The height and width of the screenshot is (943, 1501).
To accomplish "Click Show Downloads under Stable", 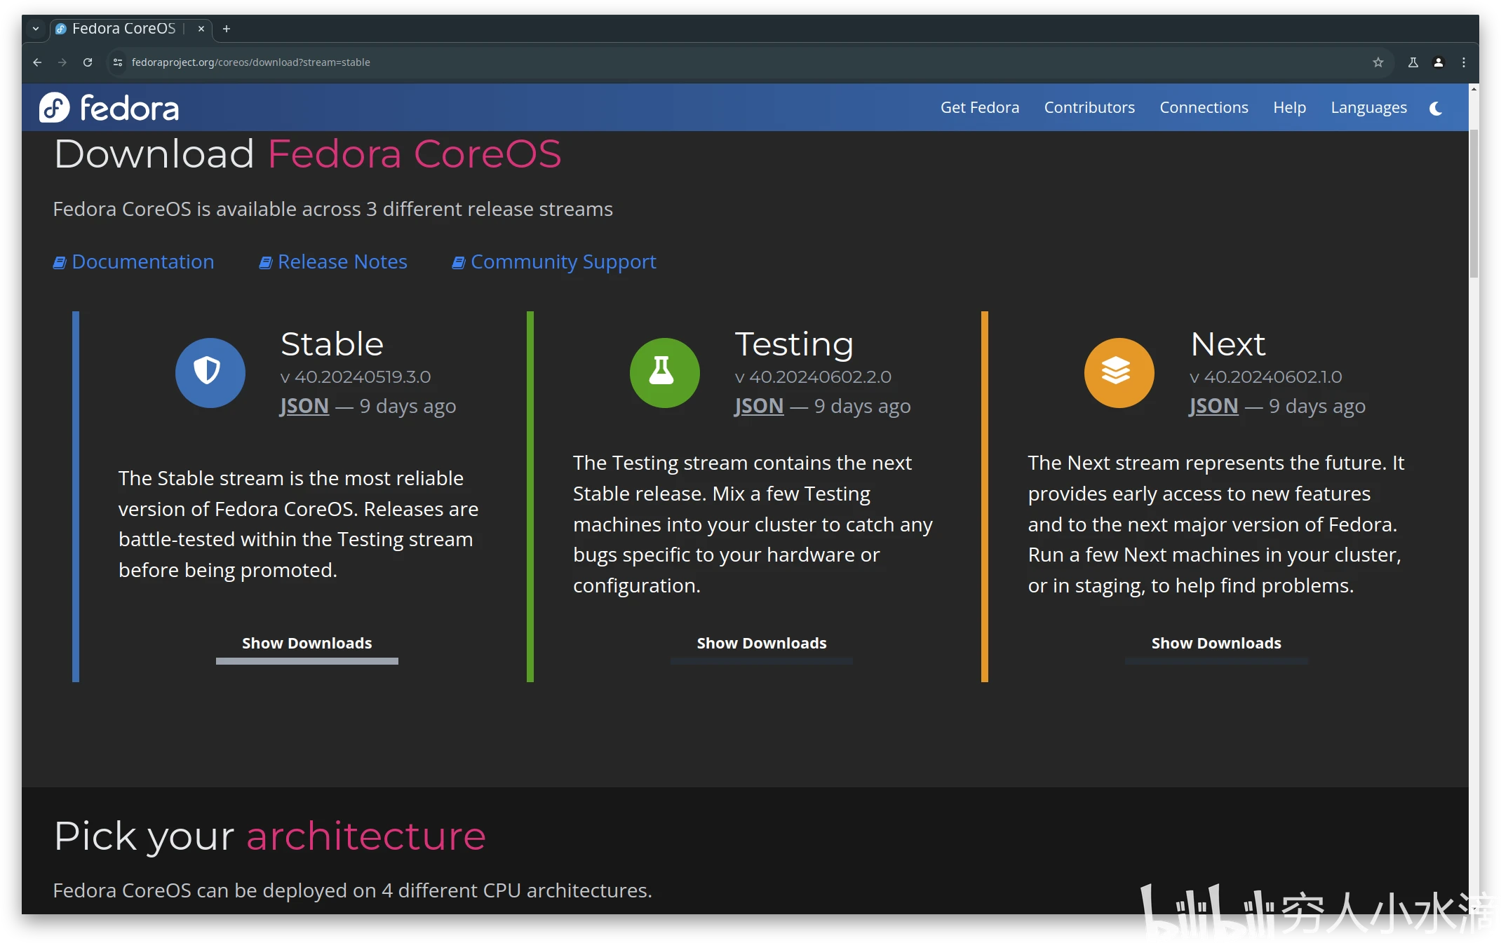I will 307,643.
